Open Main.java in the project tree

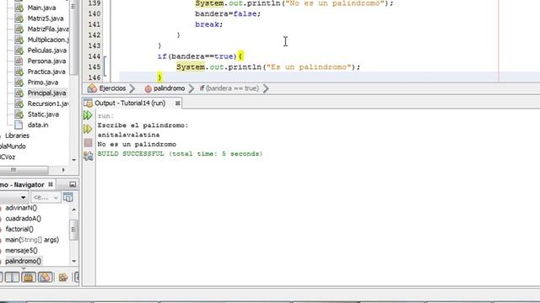click(41, 8)
